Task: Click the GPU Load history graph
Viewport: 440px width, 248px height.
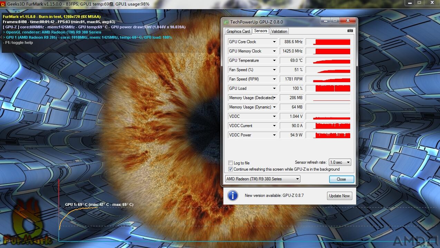Action: pyautogui.click(x=328, y=88)
